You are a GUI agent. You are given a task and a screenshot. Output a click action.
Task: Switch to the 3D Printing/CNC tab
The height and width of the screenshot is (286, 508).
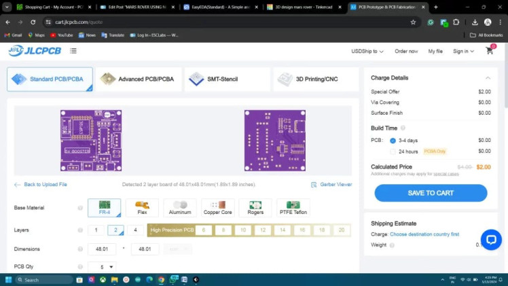click(316, 79)
